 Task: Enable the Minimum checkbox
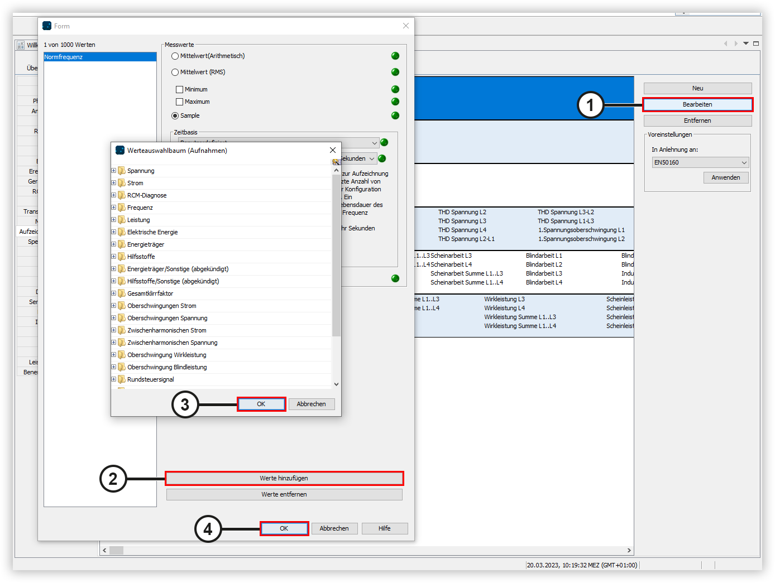click(x=179, y=89)
